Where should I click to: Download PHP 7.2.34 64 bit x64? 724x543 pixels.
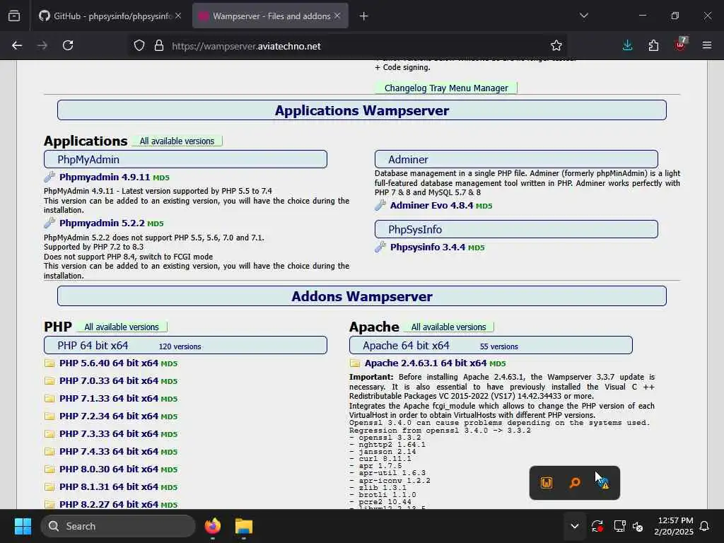click(109, 416)
